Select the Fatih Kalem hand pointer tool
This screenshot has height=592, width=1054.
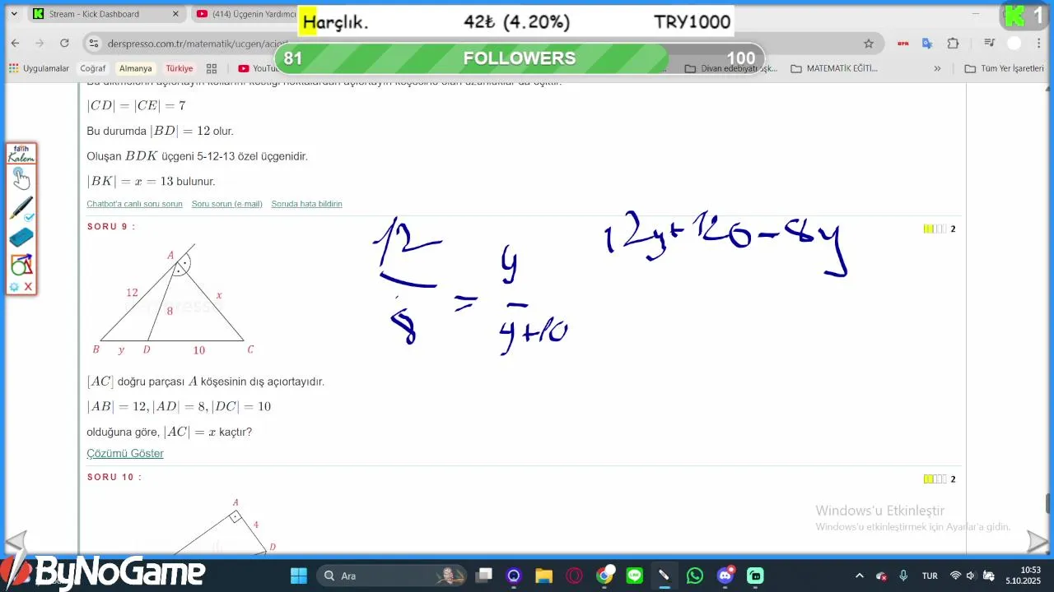point(21,178)
